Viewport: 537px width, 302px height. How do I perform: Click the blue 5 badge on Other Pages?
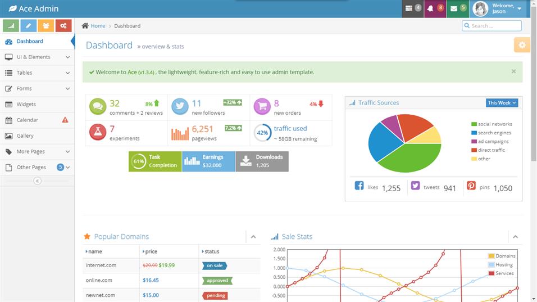[60, 167]
